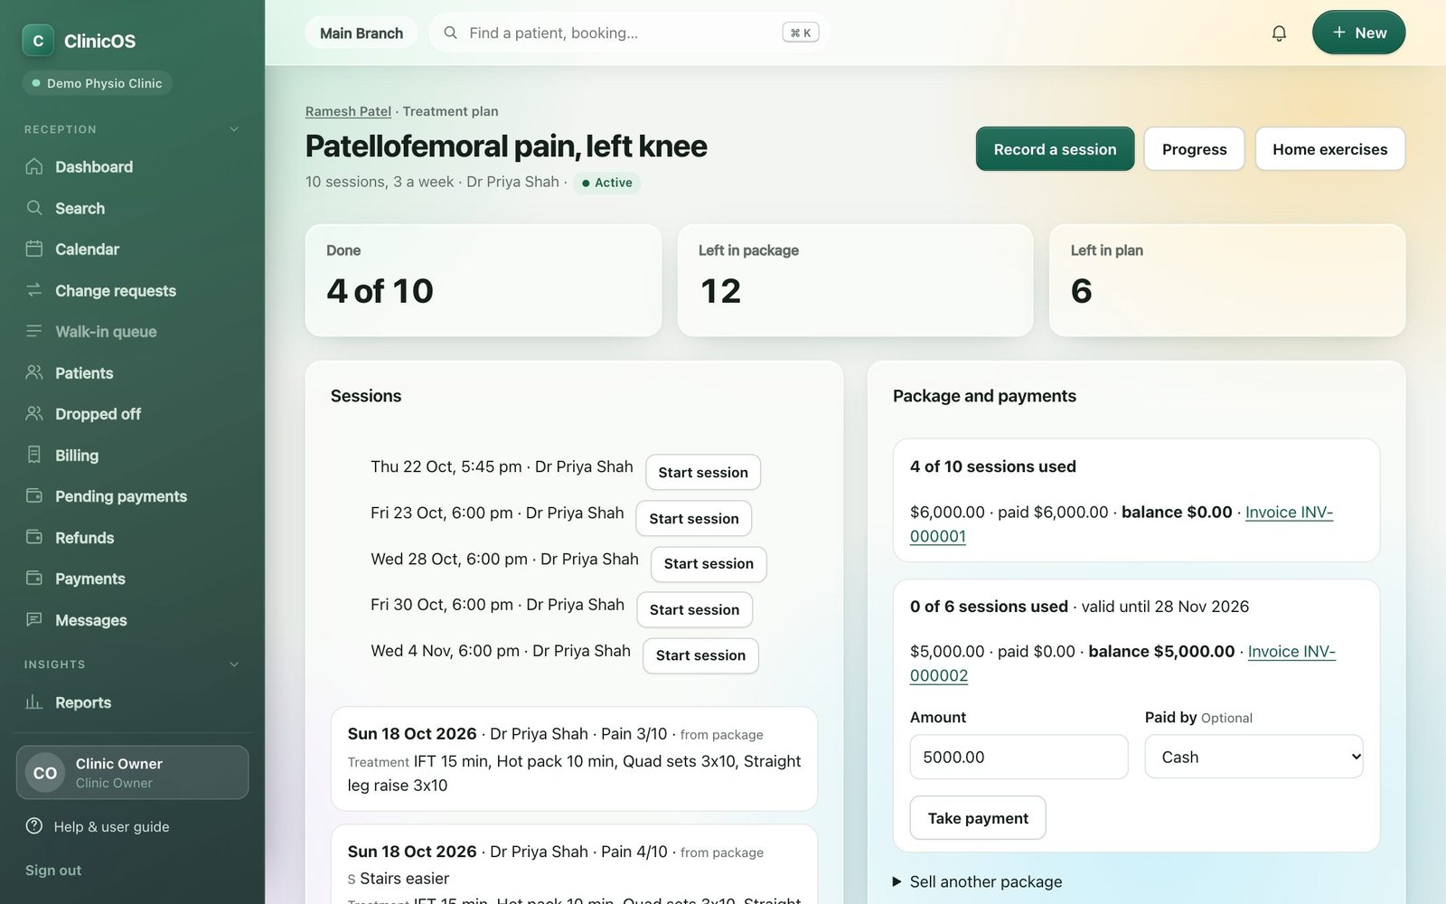Click '4 of 10 sessions used' text
The height and width of the screenshot is (904, 1446).
pyautogui.click(x=992, y=466)
